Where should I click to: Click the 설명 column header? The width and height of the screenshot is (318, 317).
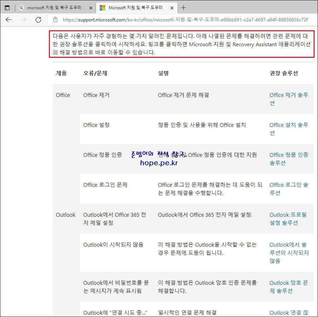tap(163, 73)
